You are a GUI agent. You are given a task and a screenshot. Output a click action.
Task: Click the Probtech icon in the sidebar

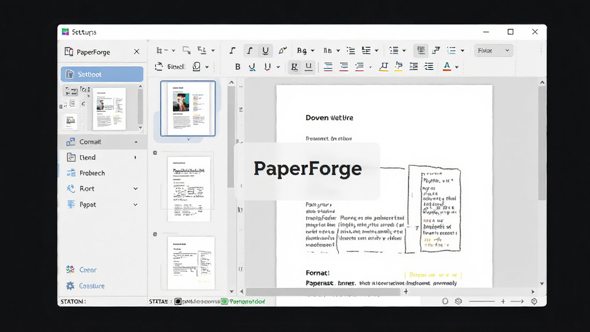[71, 173]
